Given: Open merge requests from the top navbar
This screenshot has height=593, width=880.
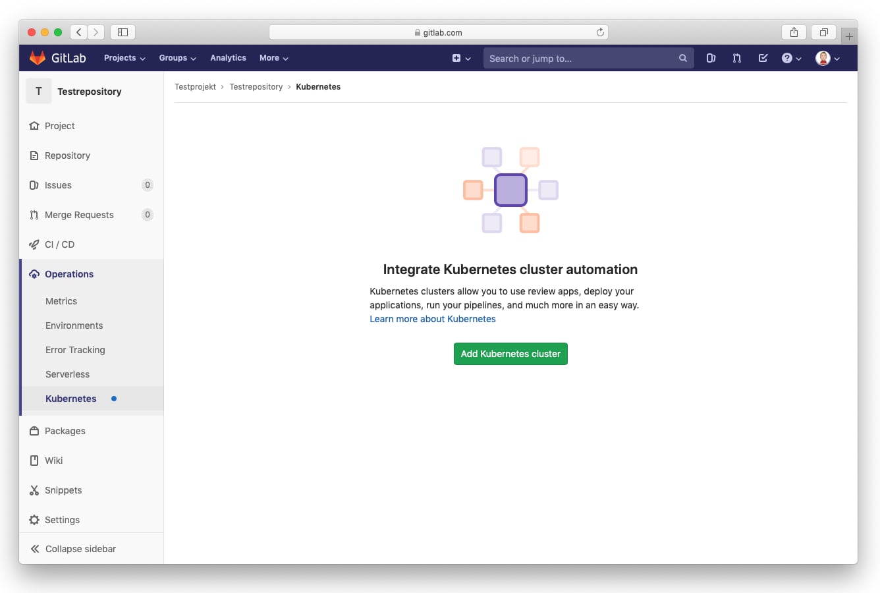Looking at the screenshot, I should pos(736,58).
